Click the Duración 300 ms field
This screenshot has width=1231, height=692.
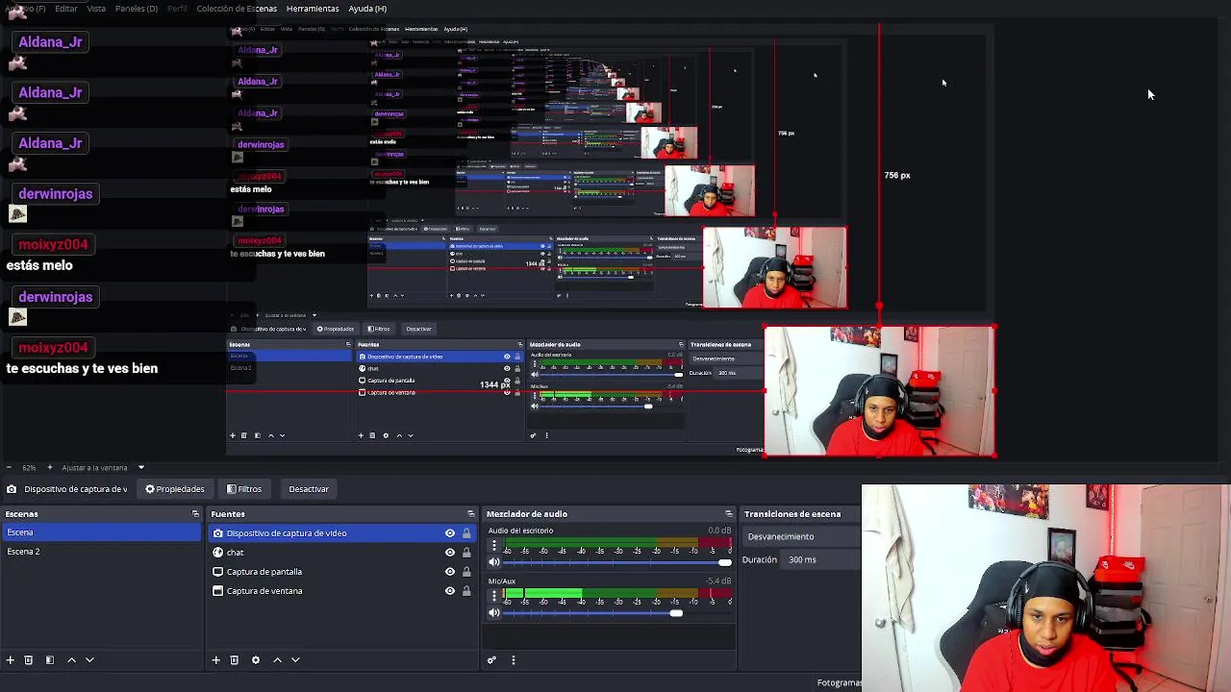coord(820,560)
